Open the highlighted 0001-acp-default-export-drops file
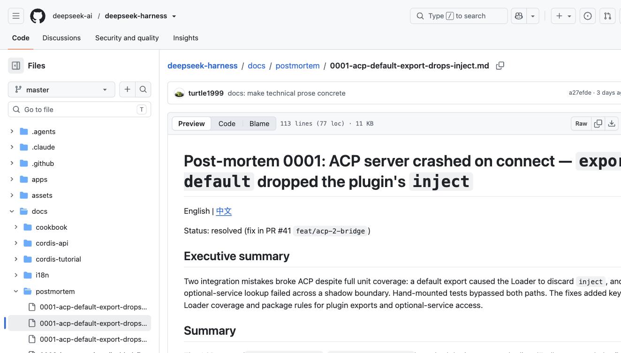Viewport: 621px width, 353px height. coord(79,323)
